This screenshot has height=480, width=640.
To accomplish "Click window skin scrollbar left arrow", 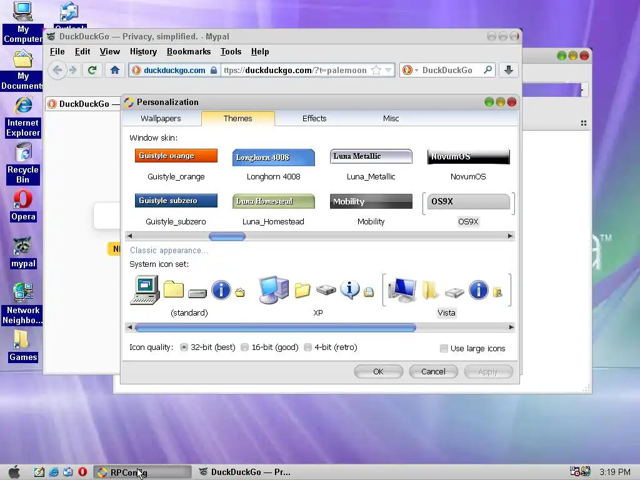I will [129, 236].
